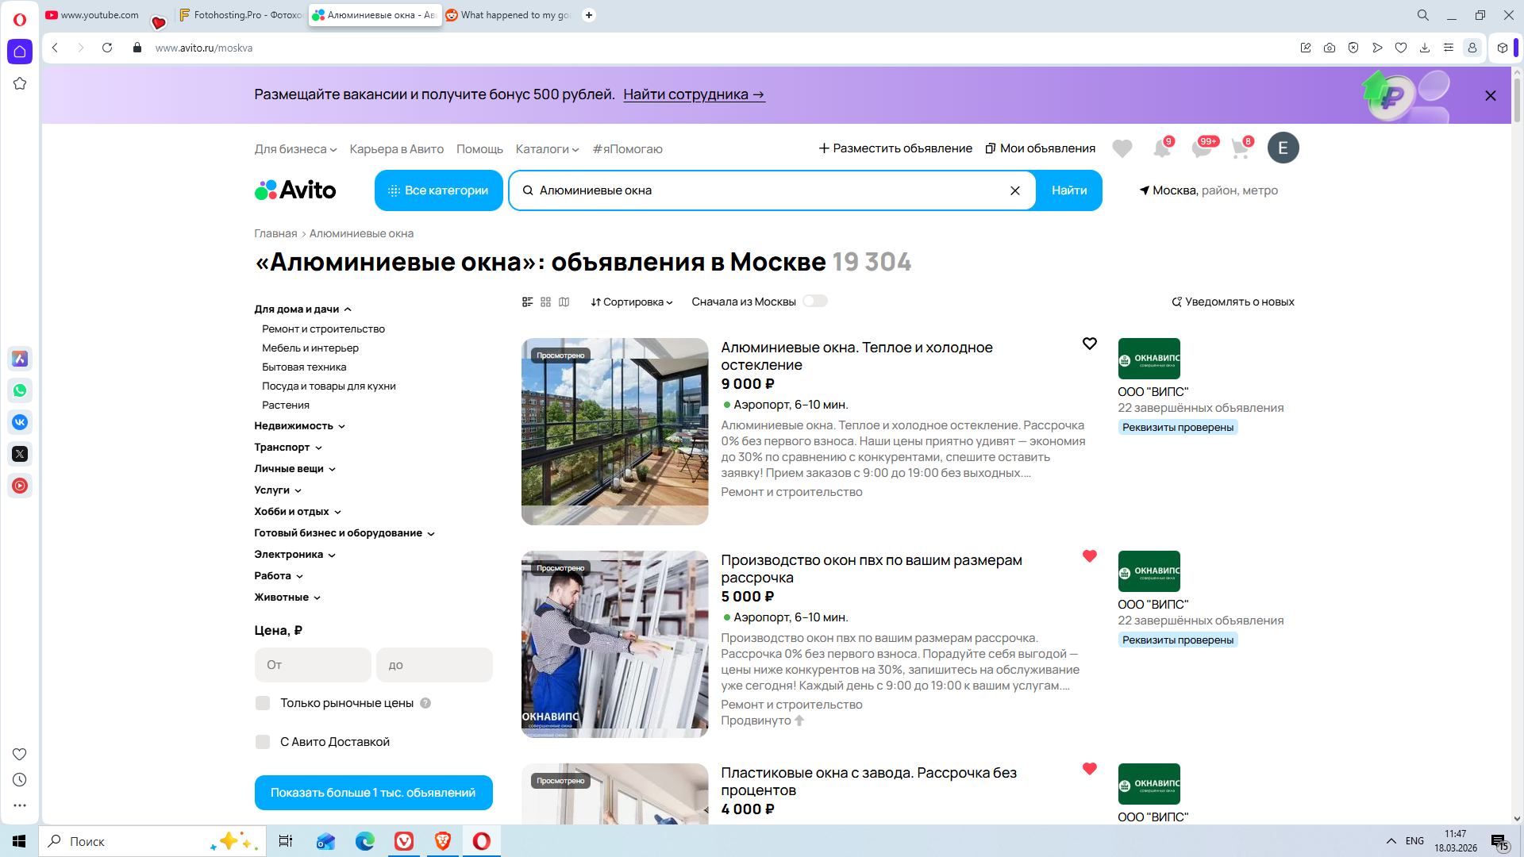Toggle the 'Сначала из Москвы' switch
Viewport: 1524px width, 857px height.
tap(814, 302)
